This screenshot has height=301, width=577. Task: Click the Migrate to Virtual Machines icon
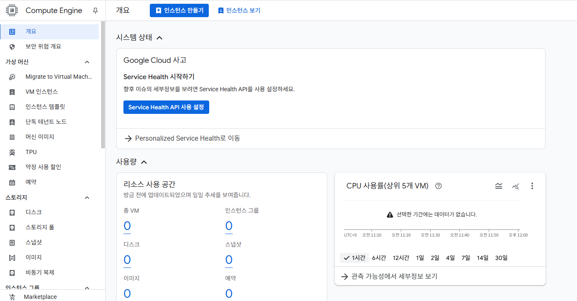12,77
